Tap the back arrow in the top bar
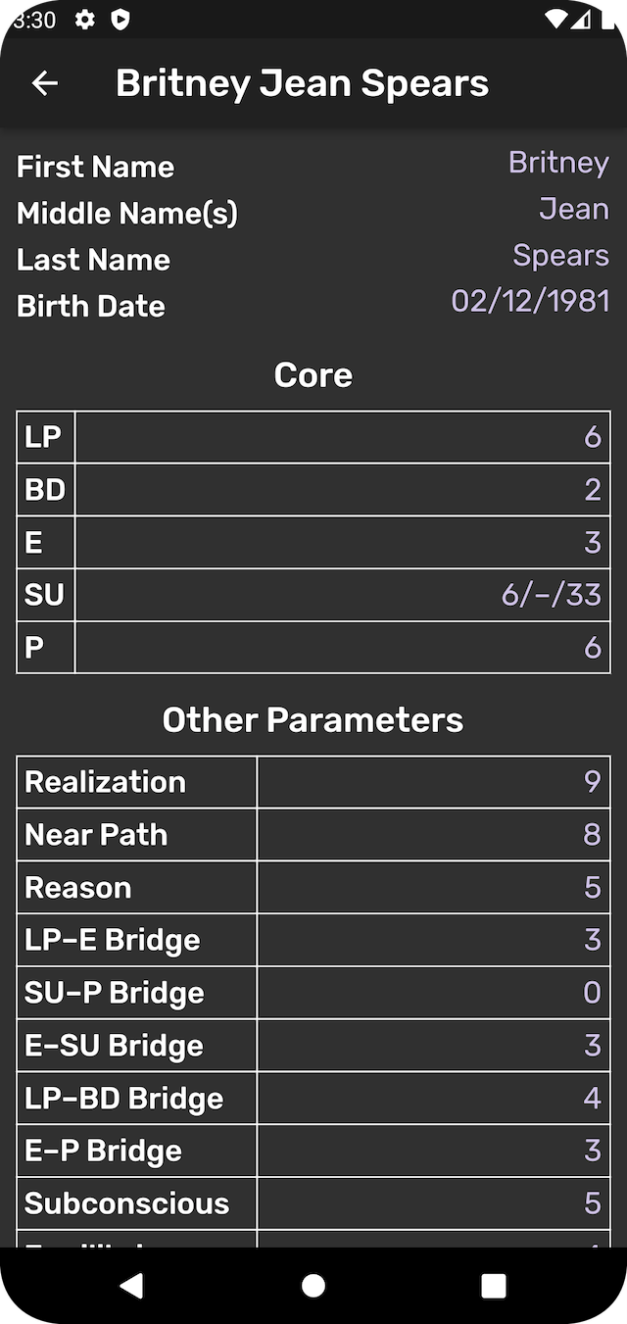The image size is (627, 1324). [44, 83]
